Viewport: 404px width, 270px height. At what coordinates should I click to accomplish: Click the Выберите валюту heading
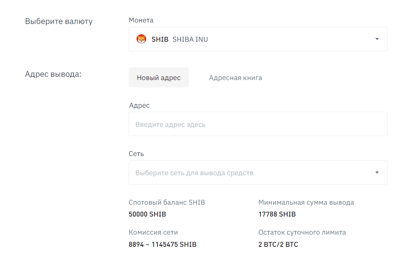(x=59, y=21)
